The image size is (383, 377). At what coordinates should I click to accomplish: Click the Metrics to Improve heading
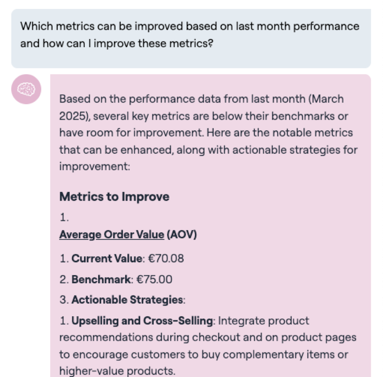[114, 197]
